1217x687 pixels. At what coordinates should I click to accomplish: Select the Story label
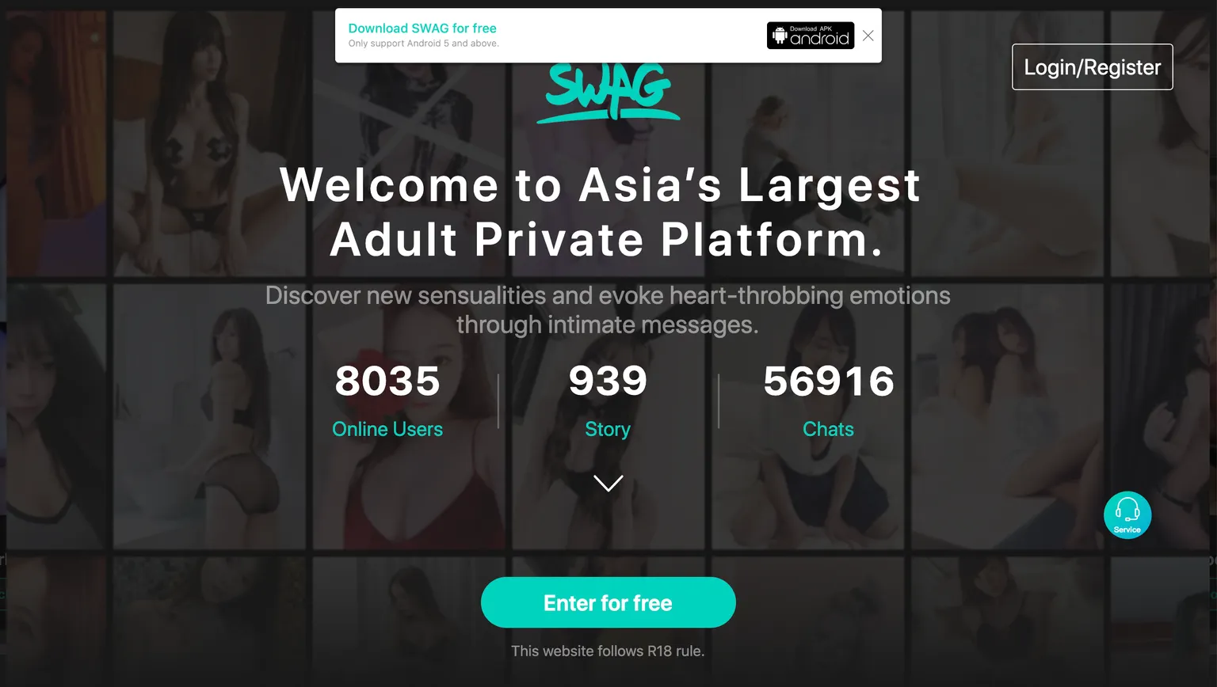pos(608,429)
